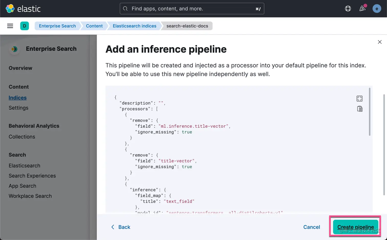The height and width of the screenshot is (240, 387).
Task: Click the Search section heading in sidebar
Action: (x=17, y=155)
